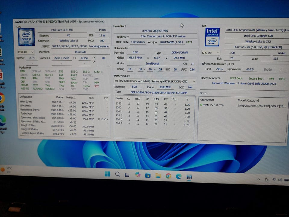The image size is (289, 217).
Task: Click NVMe 2x 8.0 GT/s interface entry
Action: tap(213, 105)
